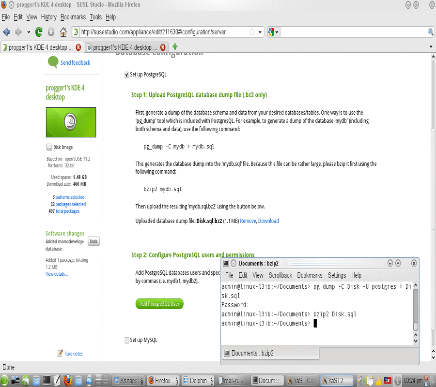Image resolution: width=436 pixels, height=387 pixels.
Task: Click the grey stop loading icon
Action: tap(51, 32)
